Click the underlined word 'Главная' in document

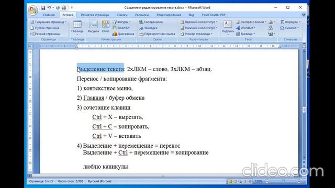[x=94, y=98]
